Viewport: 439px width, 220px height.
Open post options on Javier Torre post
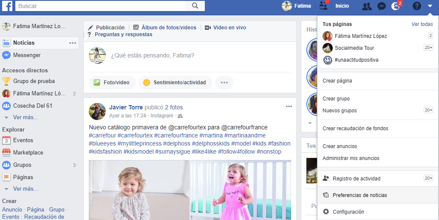pos(289,106)
